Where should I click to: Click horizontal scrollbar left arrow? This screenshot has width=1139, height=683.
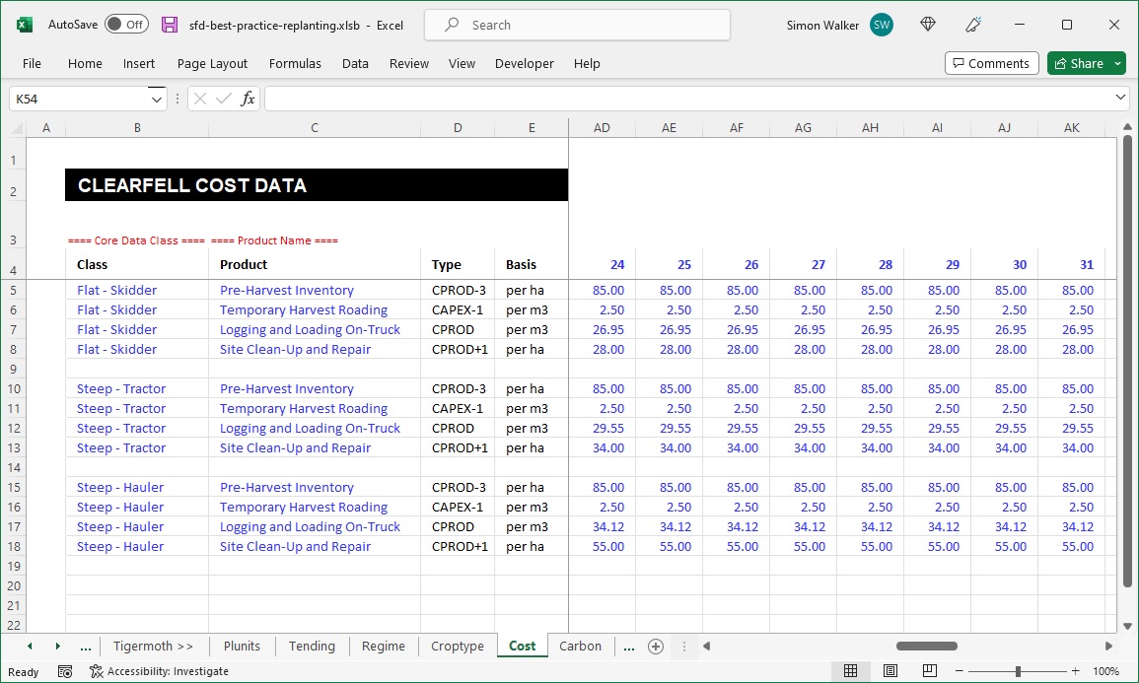click(706, 646)
